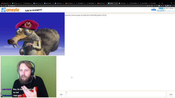Switch to the Untitled document tab
Image resolution: width=175 pixels, height=98 pixels.
coord(59,3)
